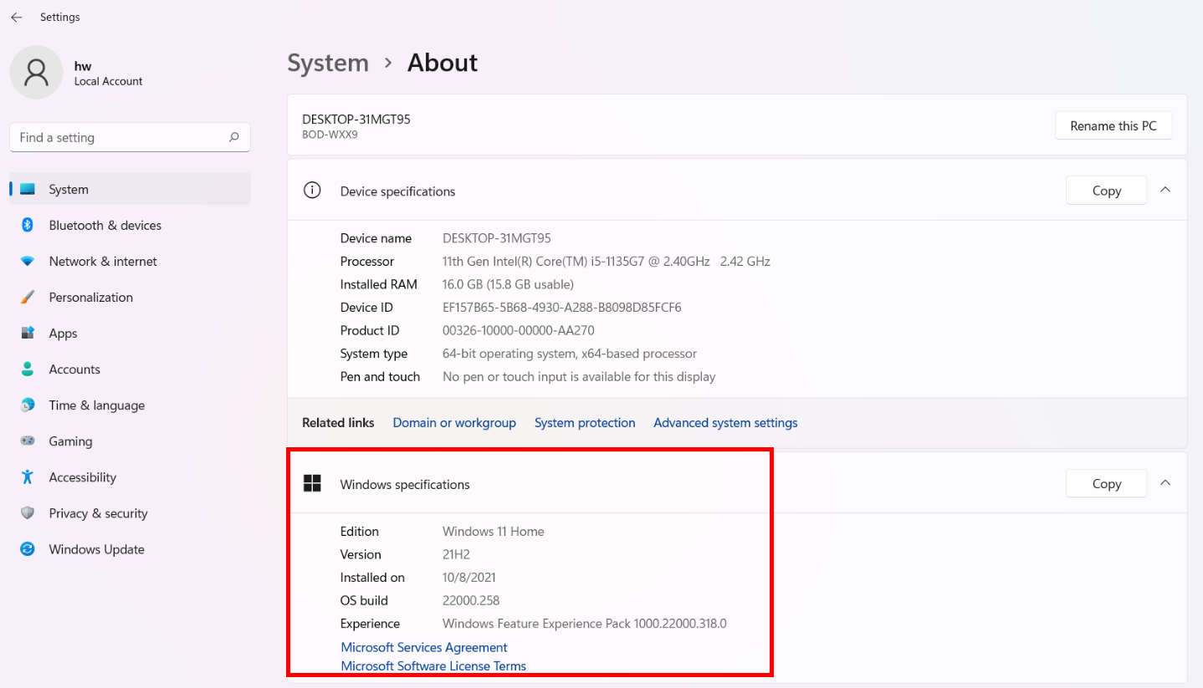Click the Accessibility figure icon
Viewport: 1203px width, 688px height.
coord(28,477)
